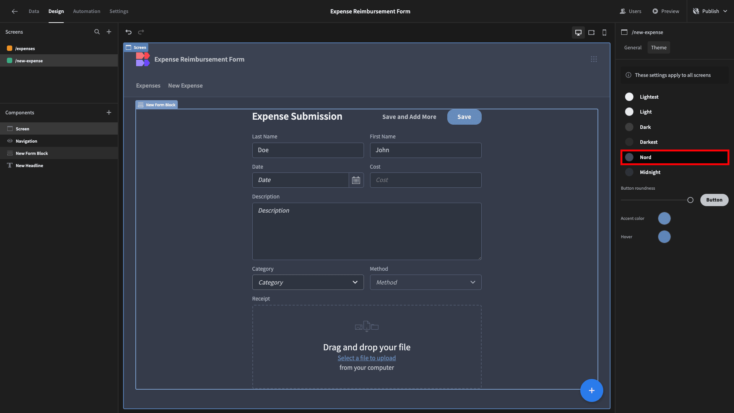This screenshot has width=734, height=413.
Task: Select the Navigation component
Action: pos(59,141)
